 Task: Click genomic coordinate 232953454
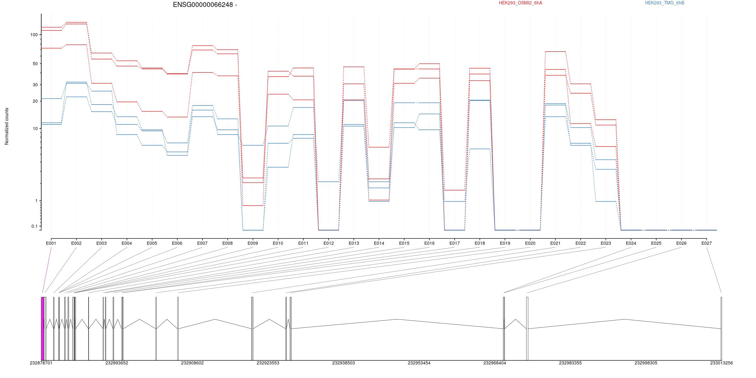(x=419, y=363)
